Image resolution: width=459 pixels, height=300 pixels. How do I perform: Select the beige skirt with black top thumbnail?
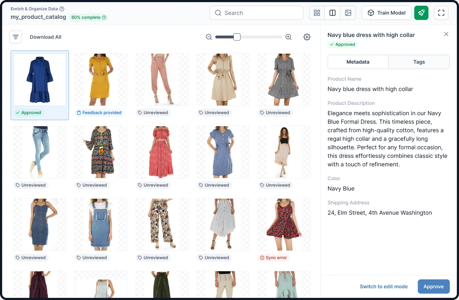pyautogui.click(x=284, y=152)
